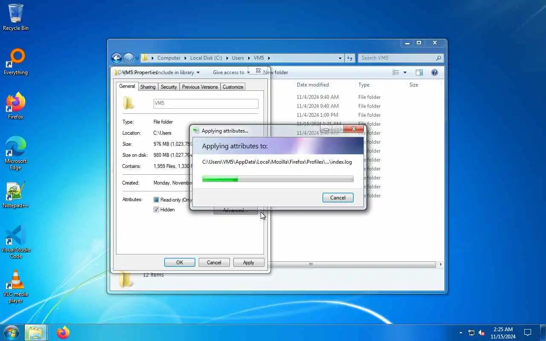Sort files by the Size column
The height and width of the screenshot is (341, 546).
pyautogui.click(x=414, y=85)
